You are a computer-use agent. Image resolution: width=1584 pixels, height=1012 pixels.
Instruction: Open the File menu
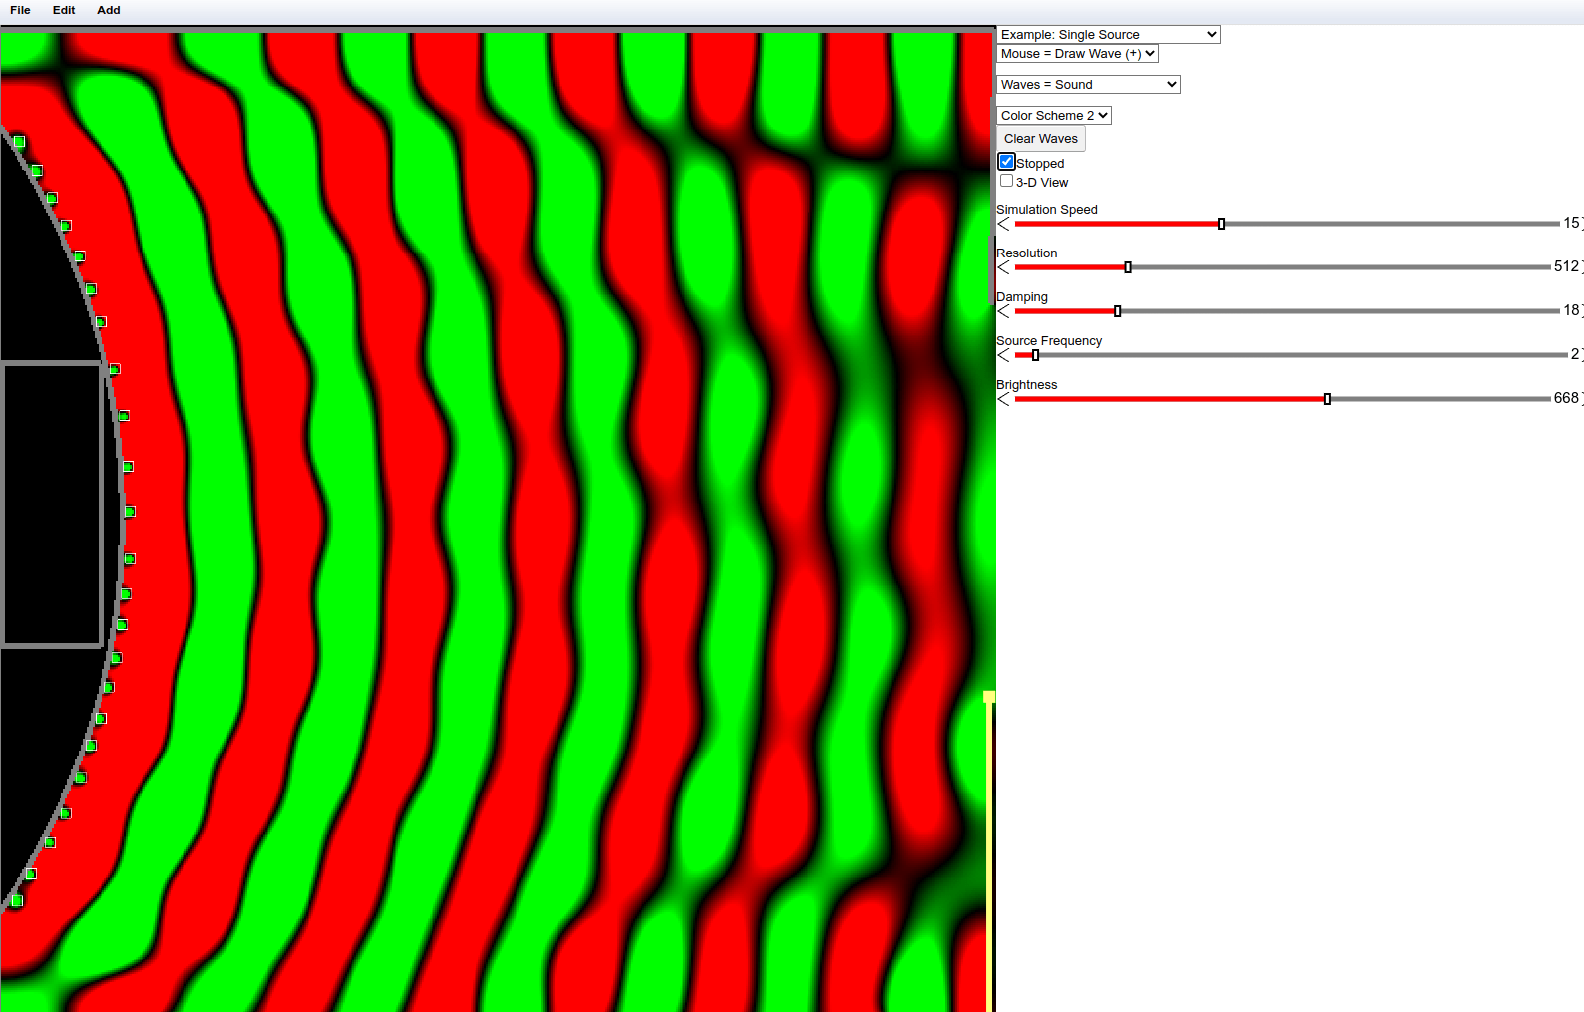click(20, 10)
